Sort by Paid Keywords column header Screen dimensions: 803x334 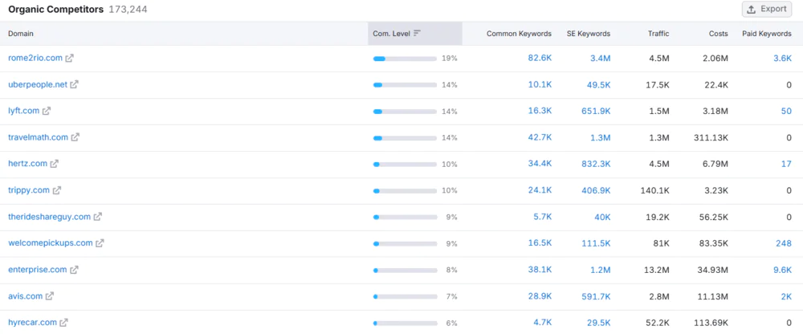click(x=767, y=33)
